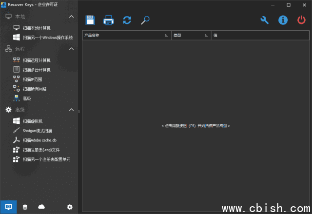Select the computer scan tab at bottom-left
Image resolution: width=312 pixels, height=214 pixels.
[x=8, y=207]
